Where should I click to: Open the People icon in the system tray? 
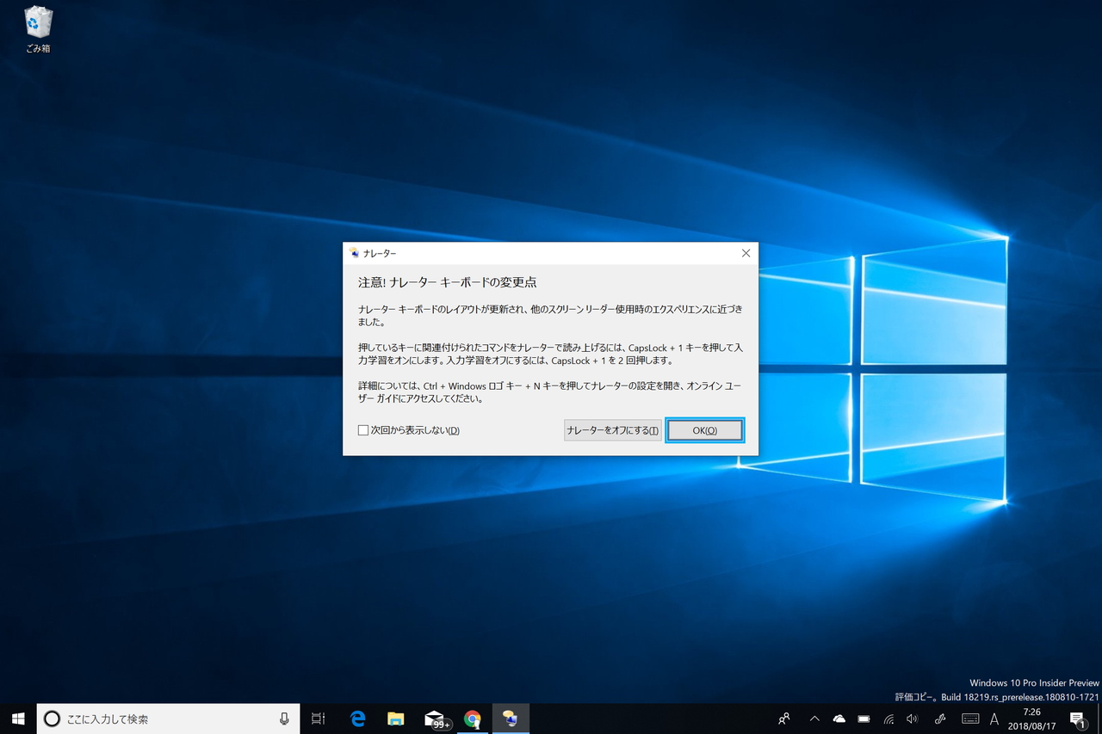(783, 719)
